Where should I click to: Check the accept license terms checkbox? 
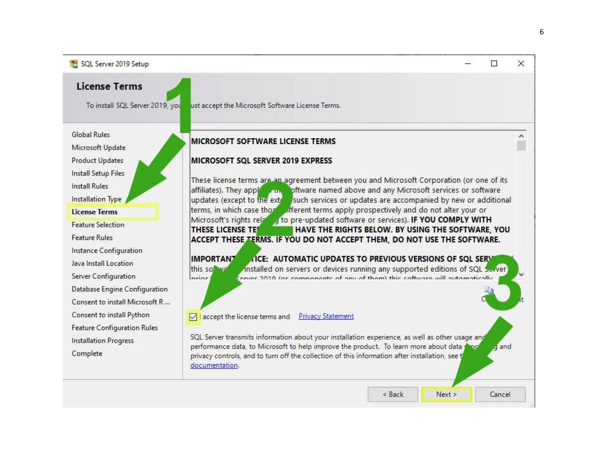point(193,317)
